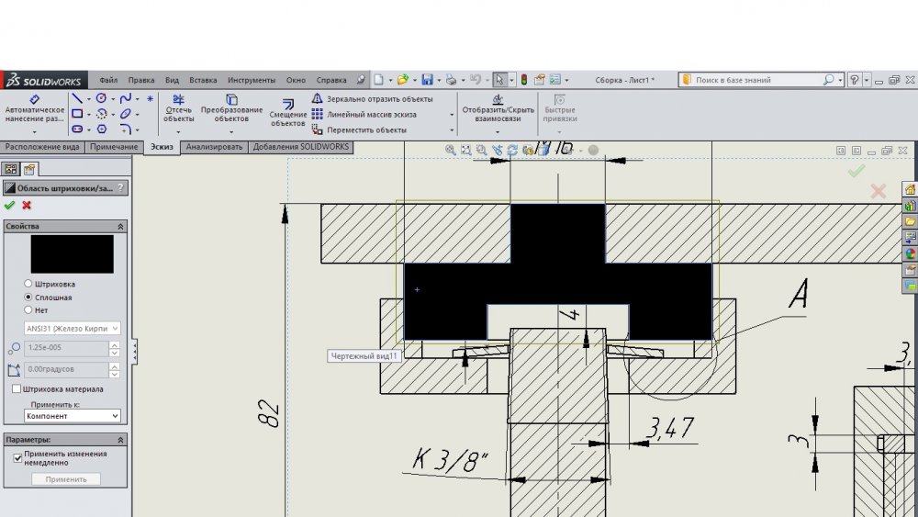Open the ANSI31 hatch pattern dropdown

pos(72,329)
